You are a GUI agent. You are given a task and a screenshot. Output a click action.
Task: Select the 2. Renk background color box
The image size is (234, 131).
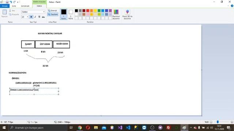[71, 14]
